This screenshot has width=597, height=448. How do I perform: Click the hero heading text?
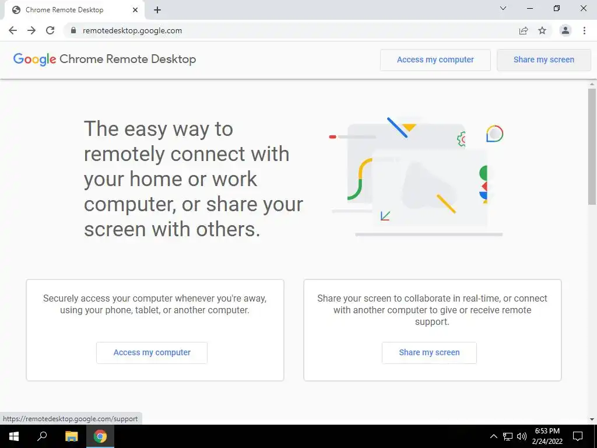(194, 179)
